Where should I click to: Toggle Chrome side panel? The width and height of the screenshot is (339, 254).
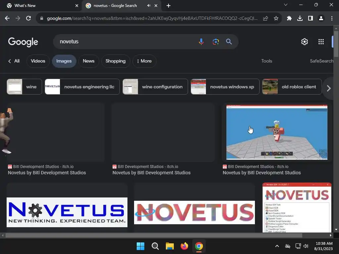[311, 19]
